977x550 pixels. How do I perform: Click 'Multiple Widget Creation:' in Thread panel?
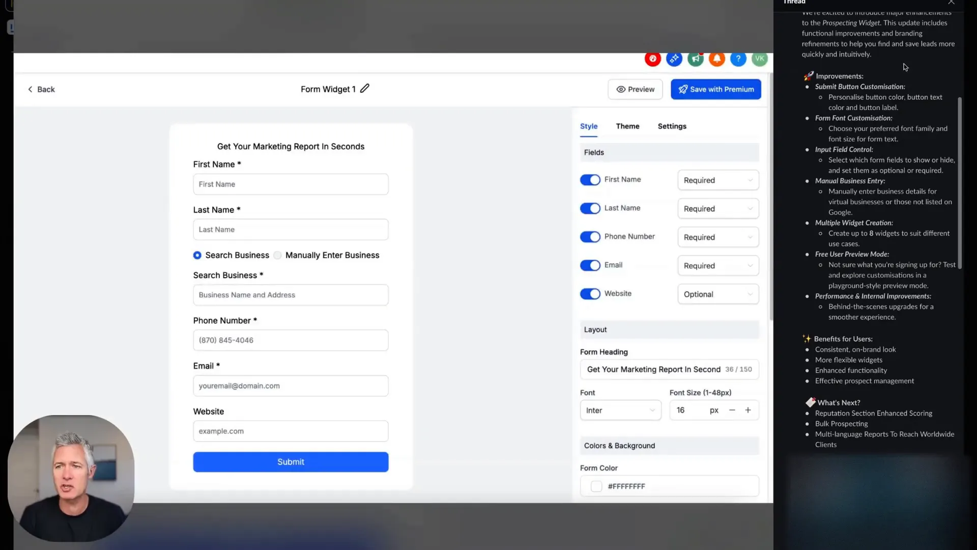pos(853,223)
